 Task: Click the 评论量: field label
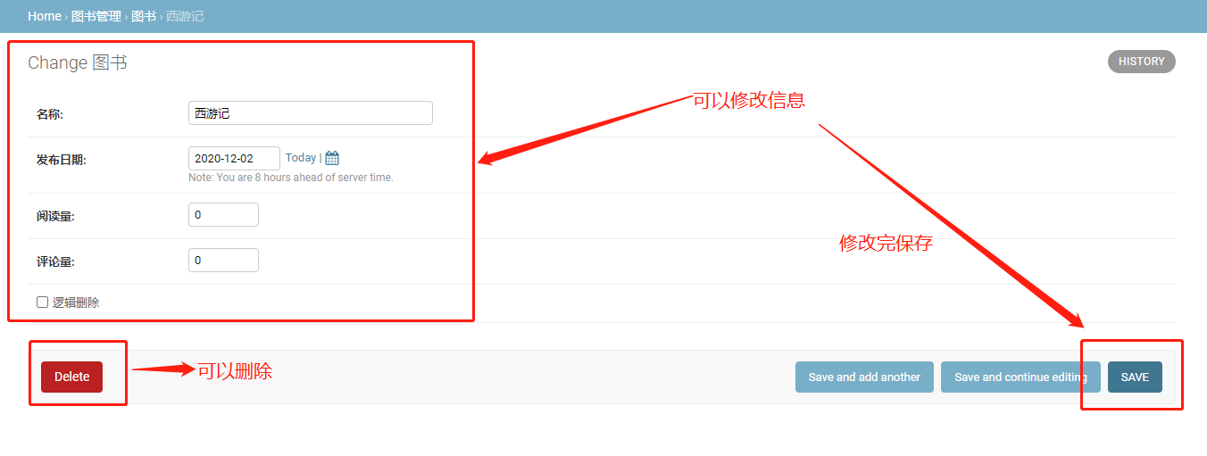(55, 261)
